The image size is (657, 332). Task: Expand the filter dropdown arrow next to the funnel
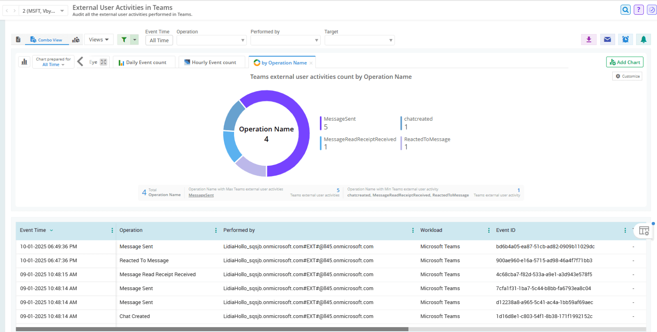(x=135, y=40)
